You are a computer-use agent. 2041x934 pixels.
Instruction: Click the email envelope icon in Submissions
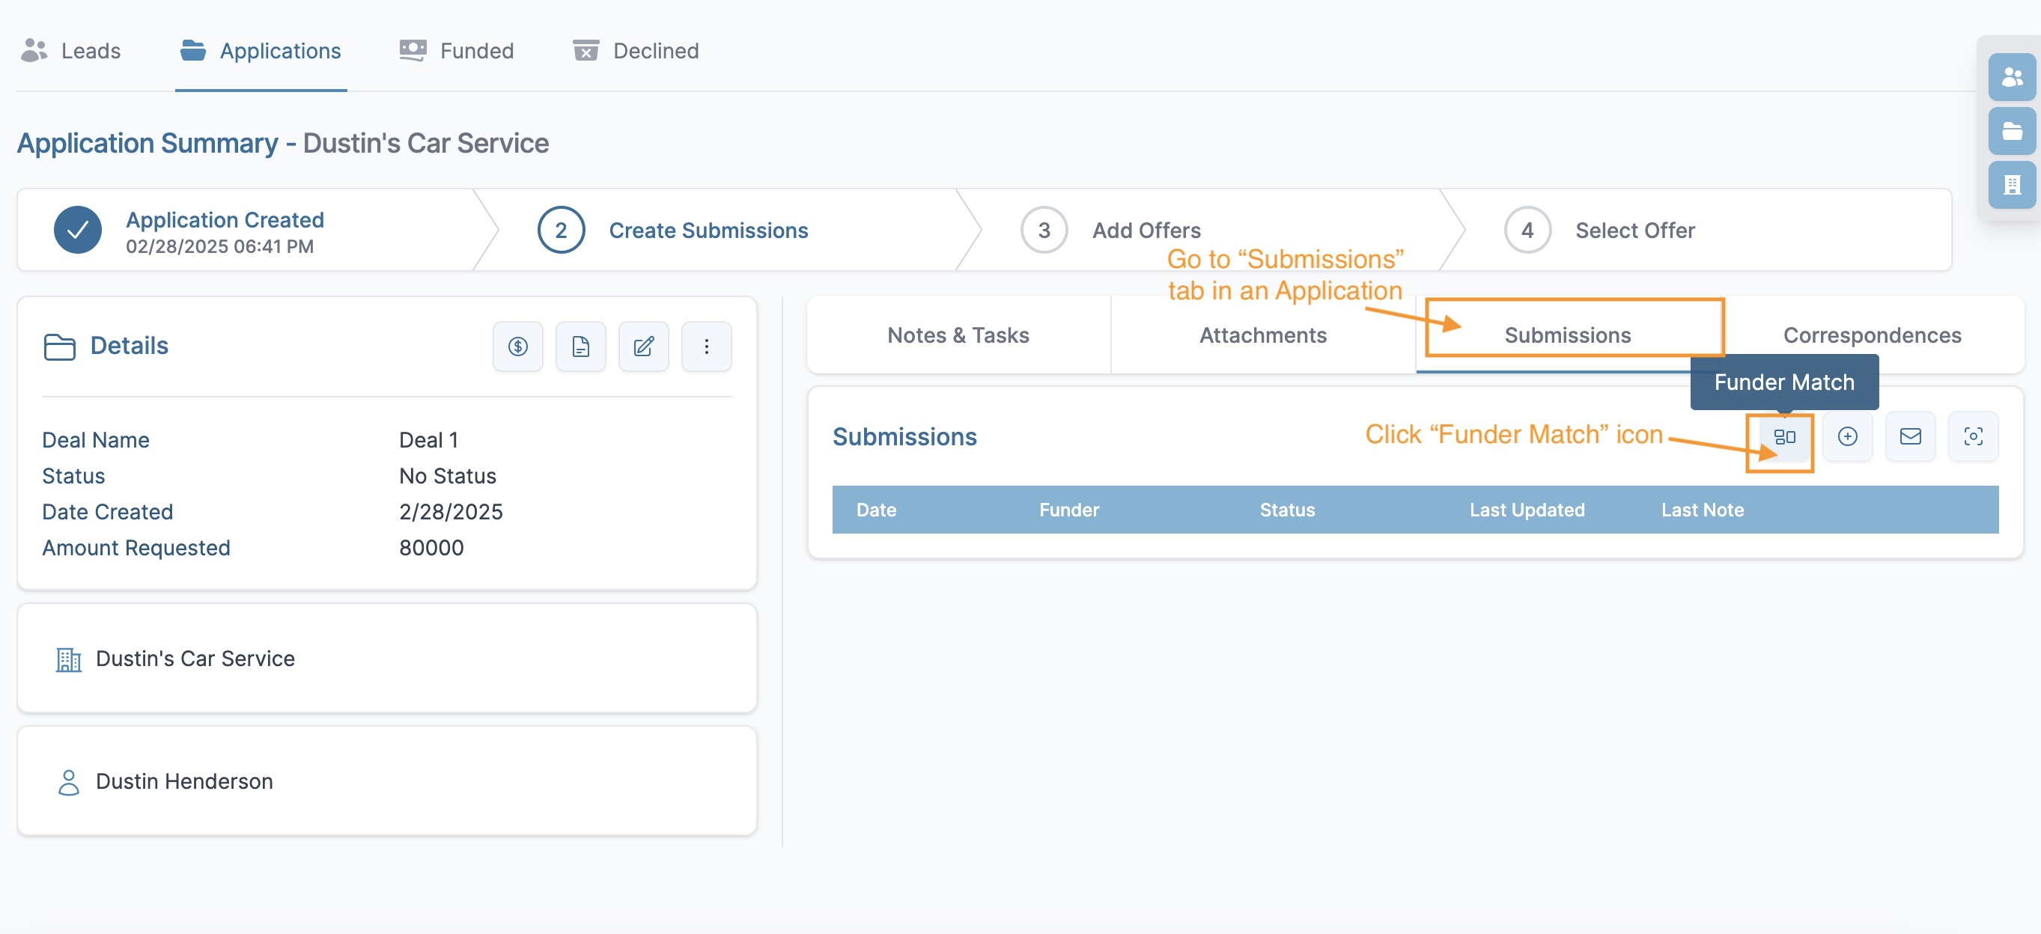[x=1909, y=436]
